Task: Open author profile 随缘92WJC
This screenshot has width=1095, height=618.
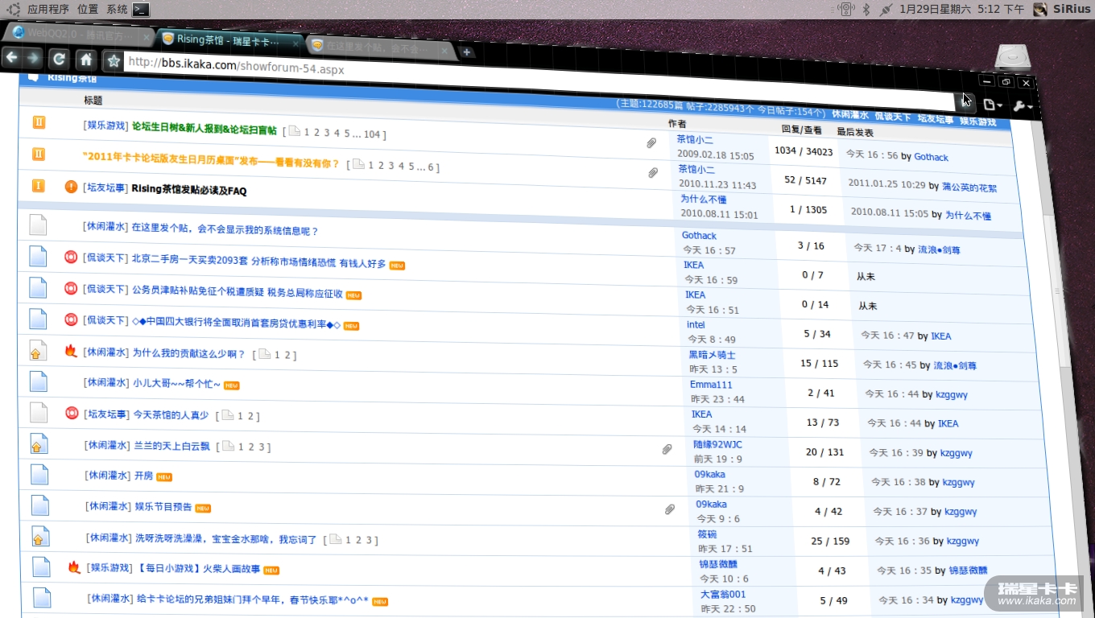Action: [717, 444]
